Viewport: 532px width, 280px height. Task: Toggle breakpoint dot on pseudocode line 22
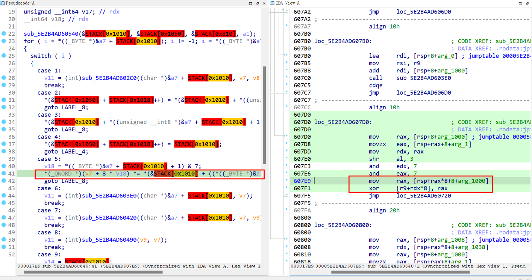click(4, 34)
